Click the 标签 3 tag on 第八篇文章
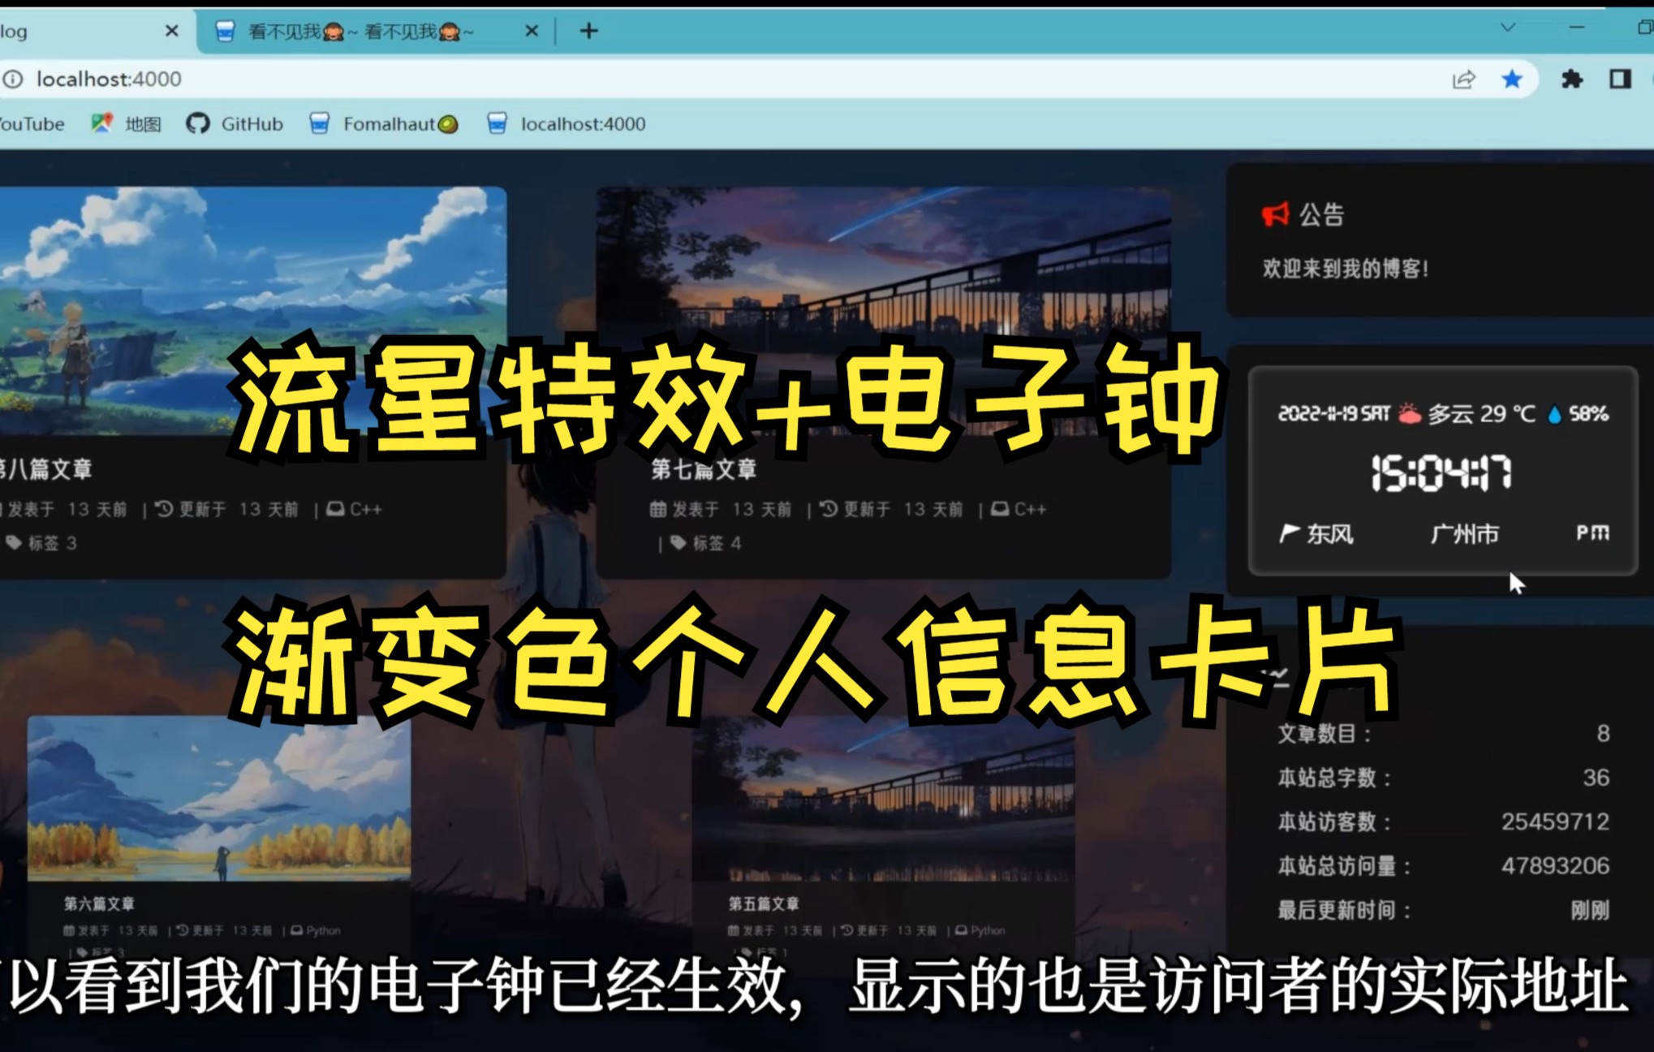Screen dimensions: 1654x1052 pyautogui.click(x=53, y=543)
